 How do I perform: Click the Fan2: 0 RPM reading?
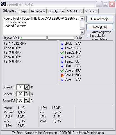[13, 48]
